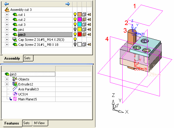Open the red color swatch of pin3
The image size is (174, 128).
80,34
